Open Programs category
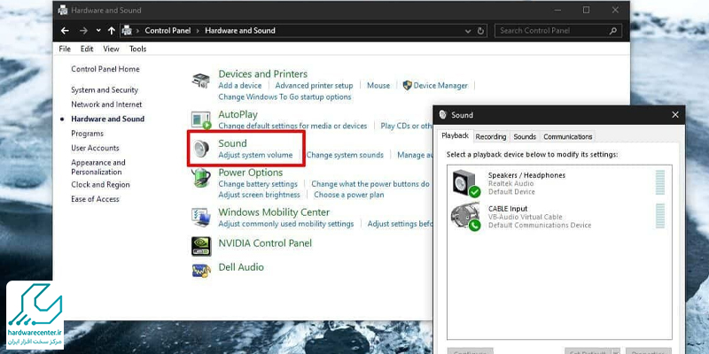The image size is (709, 354). [87, 134]
